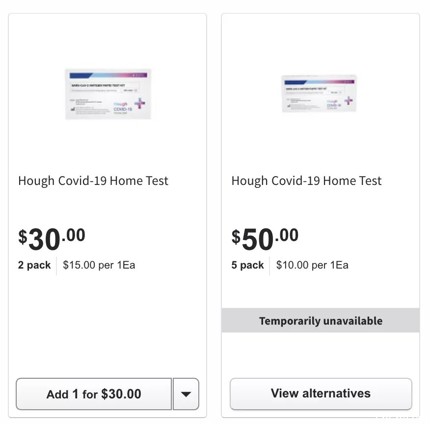This screenshot has width=430, height=424.
Task: Click the dollar sign of the $50.00 price
Action: click(x=236, y=237)
